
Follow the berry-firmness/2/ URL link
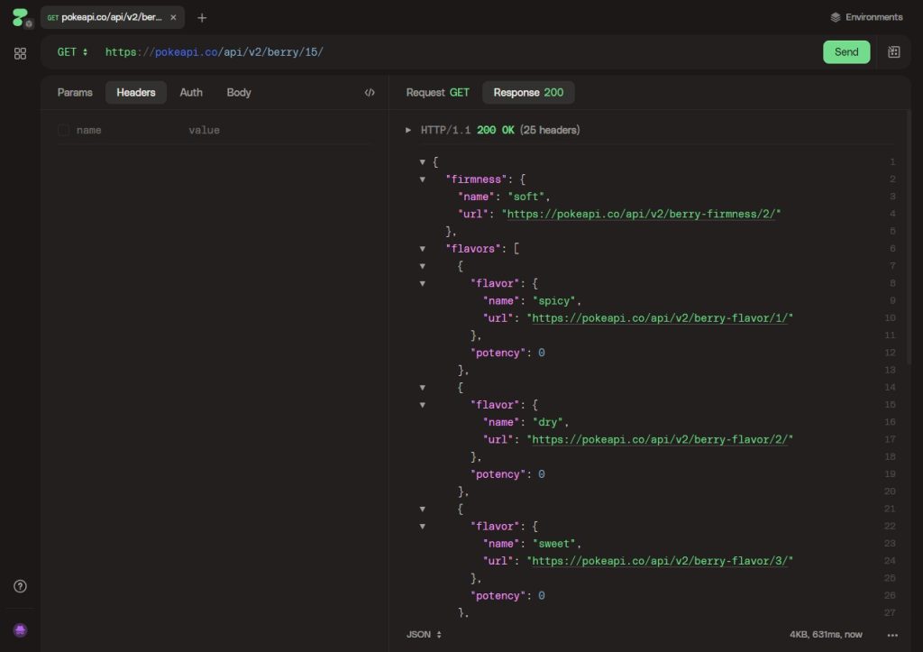tap(641, 215)
